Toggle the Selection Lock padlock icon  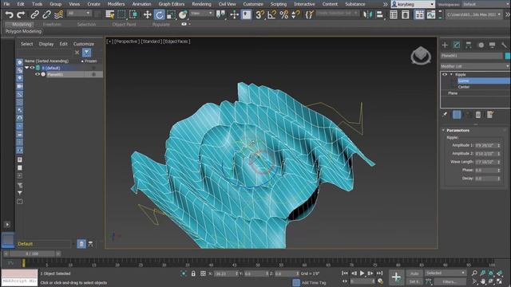193,273
